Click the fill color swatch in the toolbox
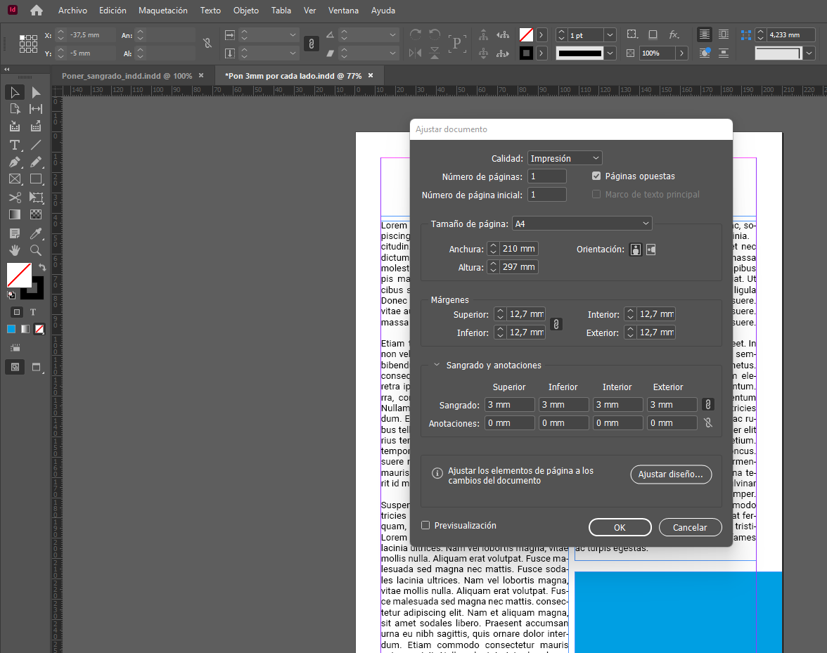827x653 pixels. pyautogui.click(x=18, y=274)
